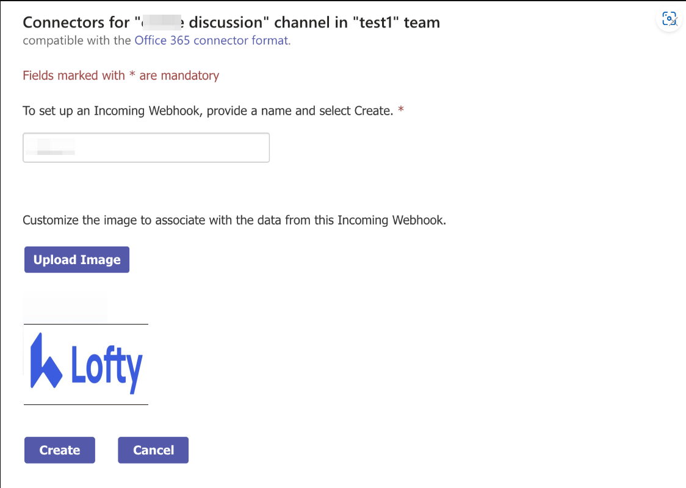Click the line above the Lofty logo
This screenshot has width=686, height=488.
[x=86, y=324]
